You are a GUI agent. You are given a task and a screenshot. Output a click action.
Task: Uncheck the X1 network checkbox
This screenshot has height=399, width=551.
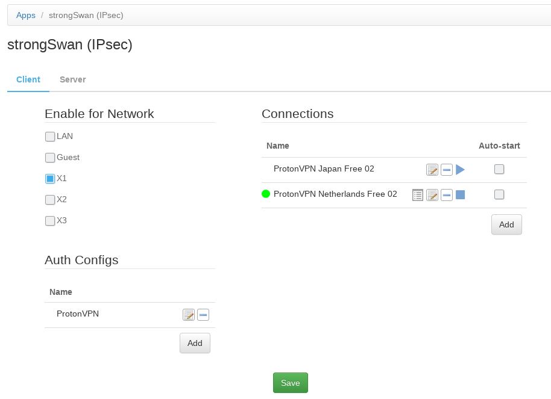50,179
